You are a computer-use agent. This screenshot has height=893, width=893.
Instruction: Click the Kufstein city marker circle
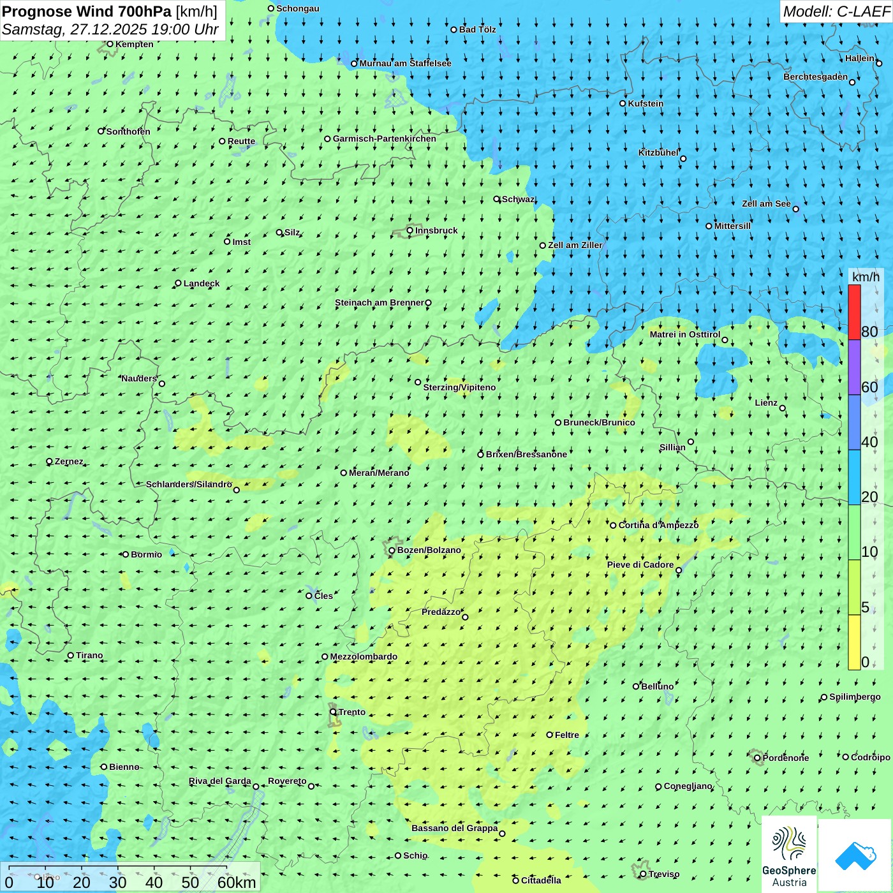pyautogui.click(x=623, y=103)
